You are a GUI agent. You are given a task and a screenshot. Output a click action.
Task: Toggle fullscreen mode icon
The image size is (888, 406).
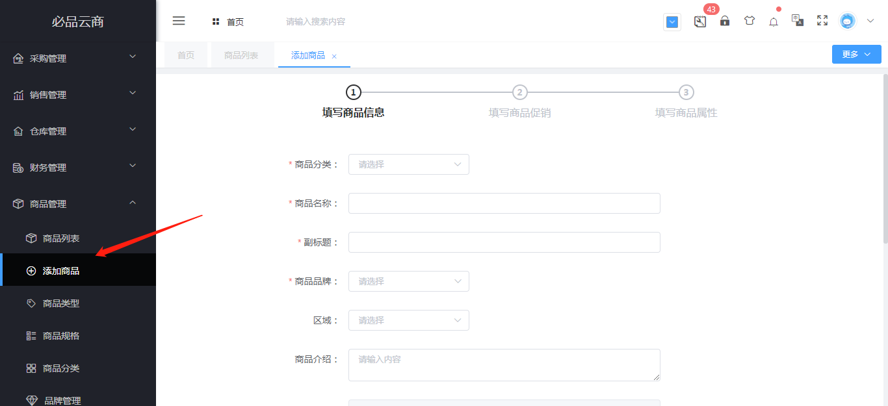click(822, 21)
